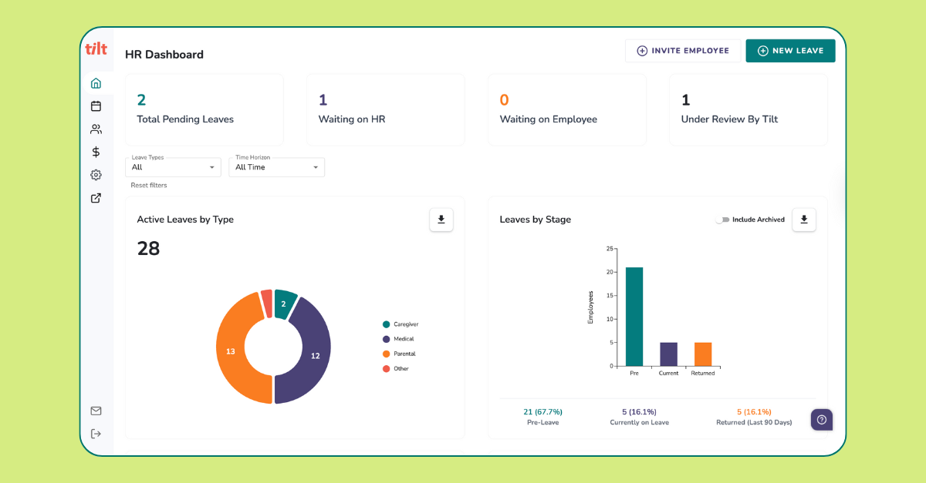926x483 pixels.
Task: Open the Leave Types dropdown
Action: coord(173,167)
